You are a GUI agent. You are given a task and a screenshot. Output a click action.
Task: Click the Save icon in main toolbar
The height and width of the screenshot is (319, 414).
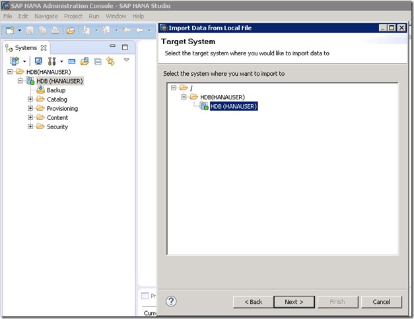(30, 30)
